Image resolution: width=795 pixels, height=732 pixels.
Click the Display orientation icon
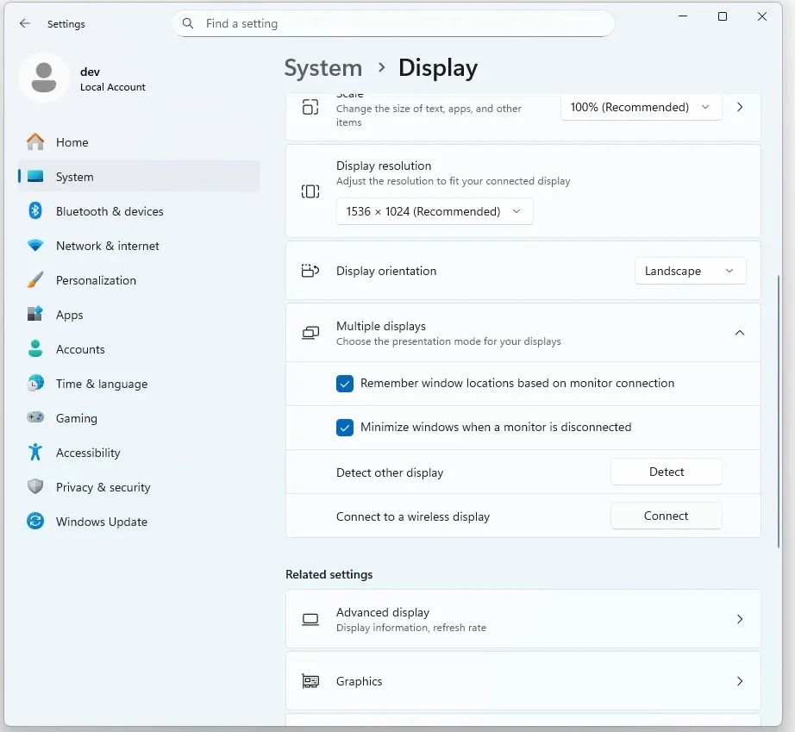[x=310, y=271]
